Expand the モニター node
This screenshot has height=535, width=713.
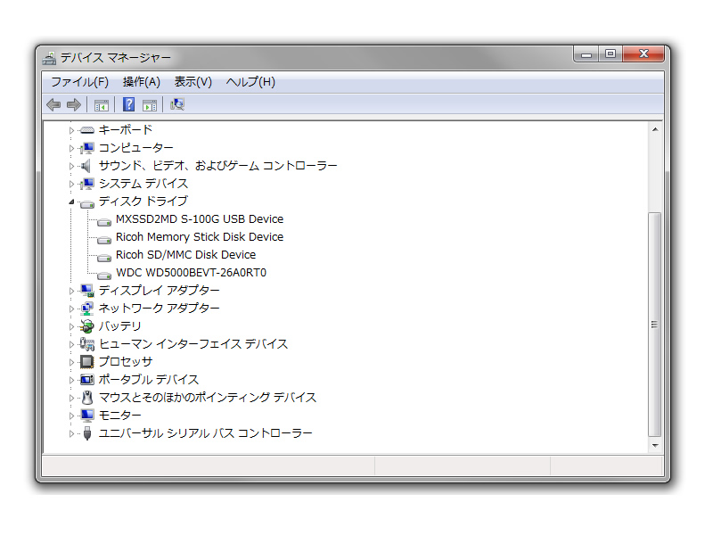click(x=71, y=416)
